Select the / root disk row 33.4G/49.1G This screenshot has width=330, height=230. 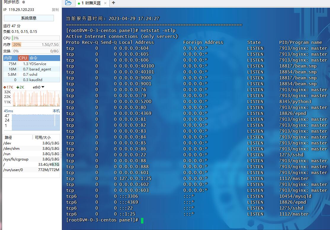tap(31, 164)
